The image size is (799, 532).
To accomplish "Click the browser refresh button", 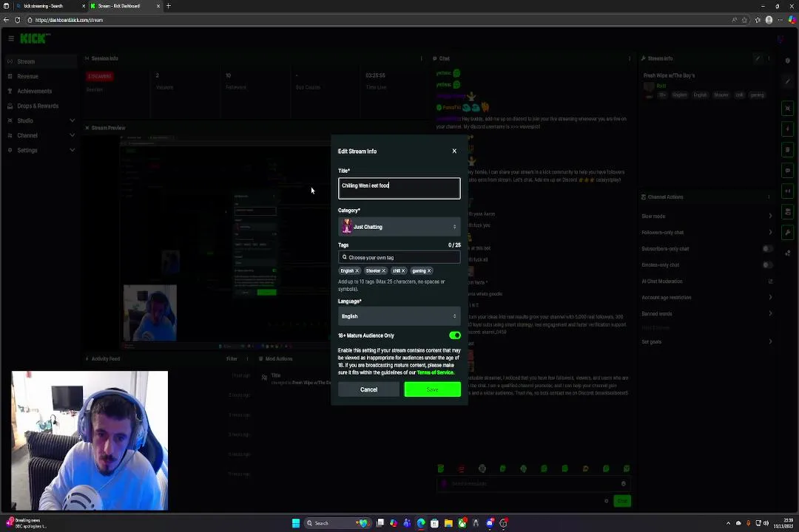I will pyautogui.click(x=17, y=20).
